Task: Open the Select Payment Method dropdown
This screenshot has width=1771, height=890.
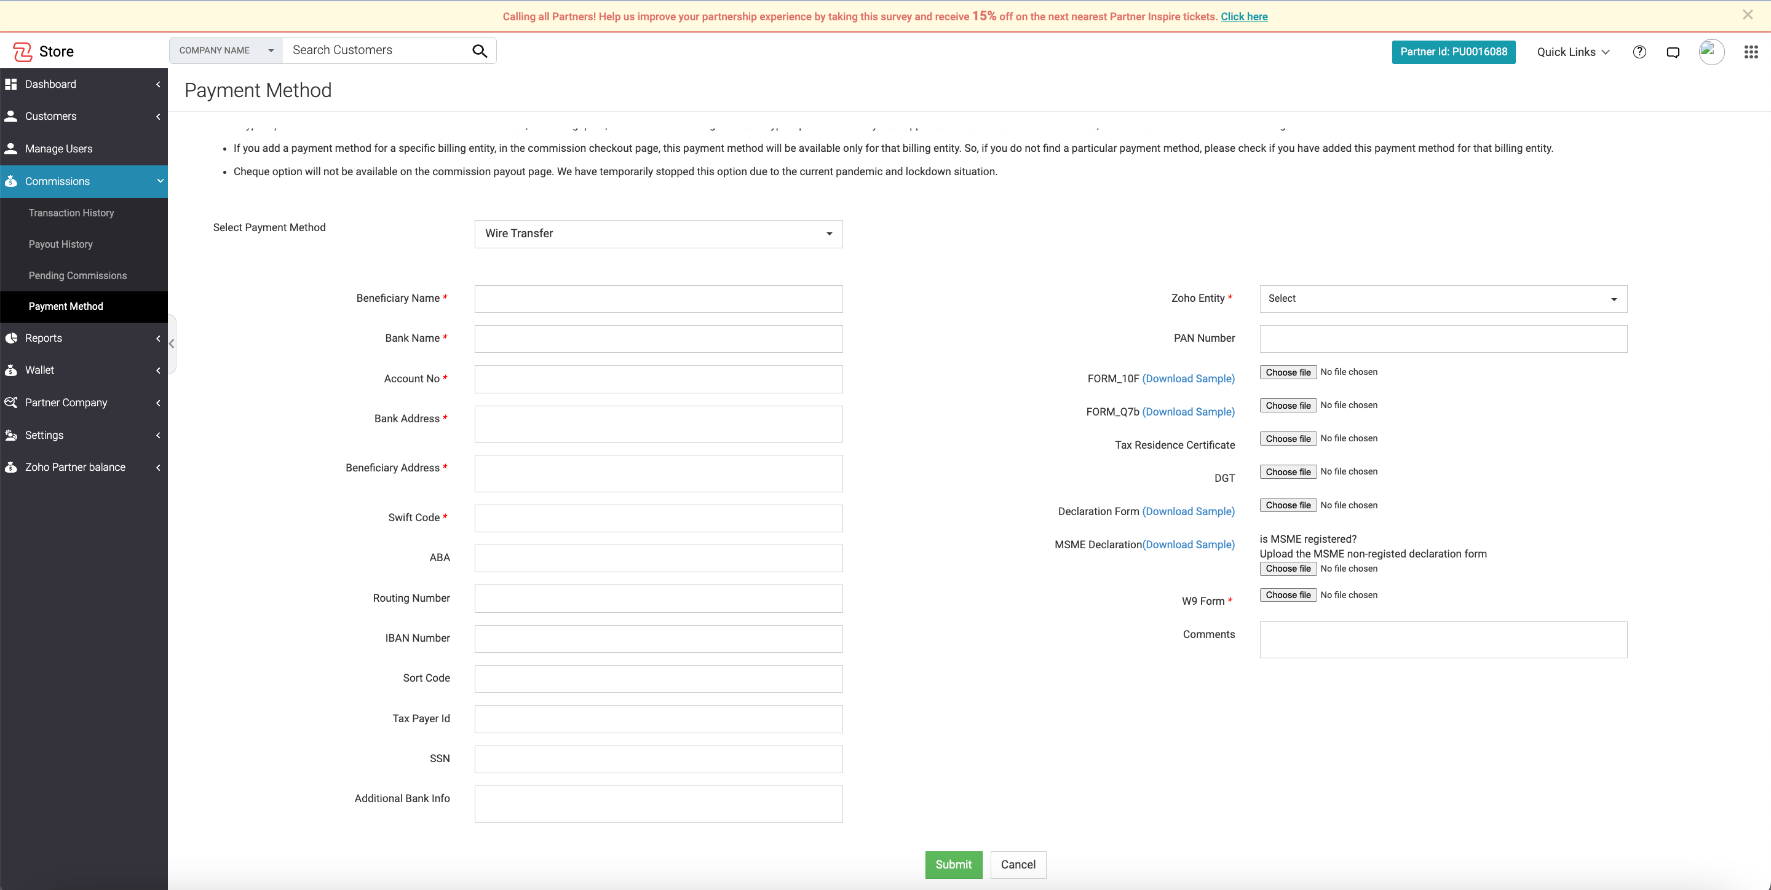Action: click(x=658, y=234)
